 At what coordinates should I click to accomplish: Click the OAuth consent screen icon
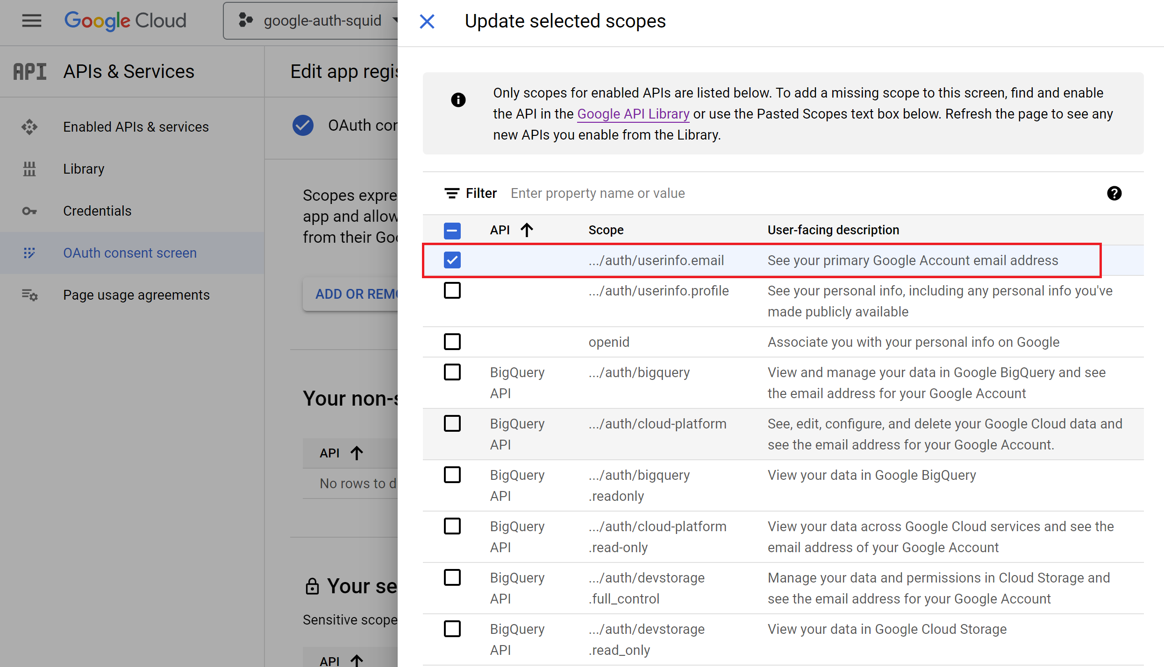point(29,253)
